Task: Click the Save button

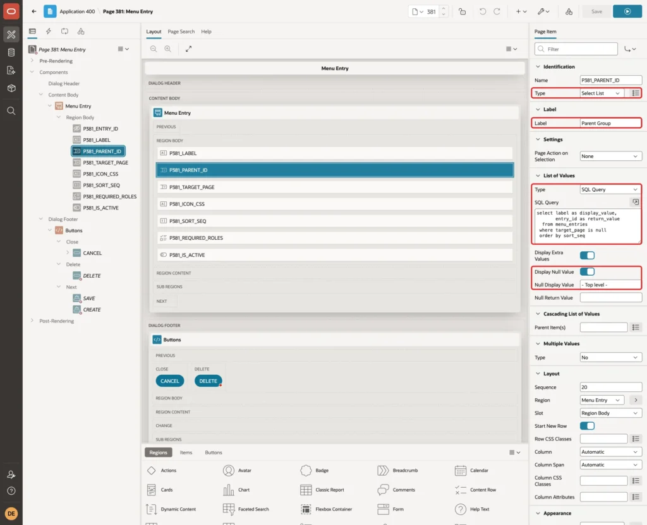Action: (596, 11)
